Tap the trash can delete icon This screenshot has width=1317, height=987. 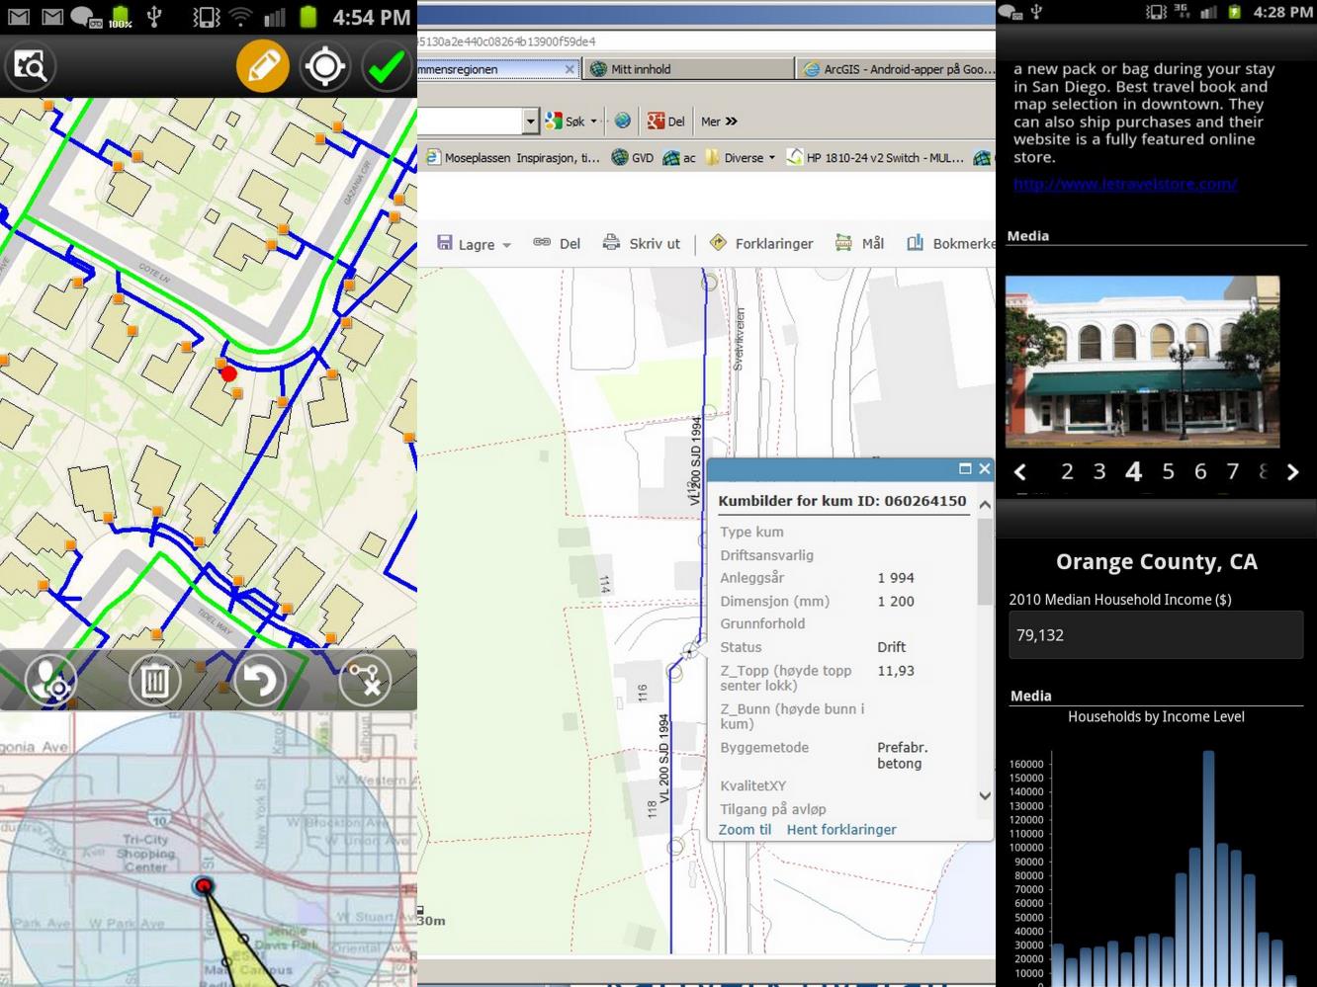click(155, 680)
